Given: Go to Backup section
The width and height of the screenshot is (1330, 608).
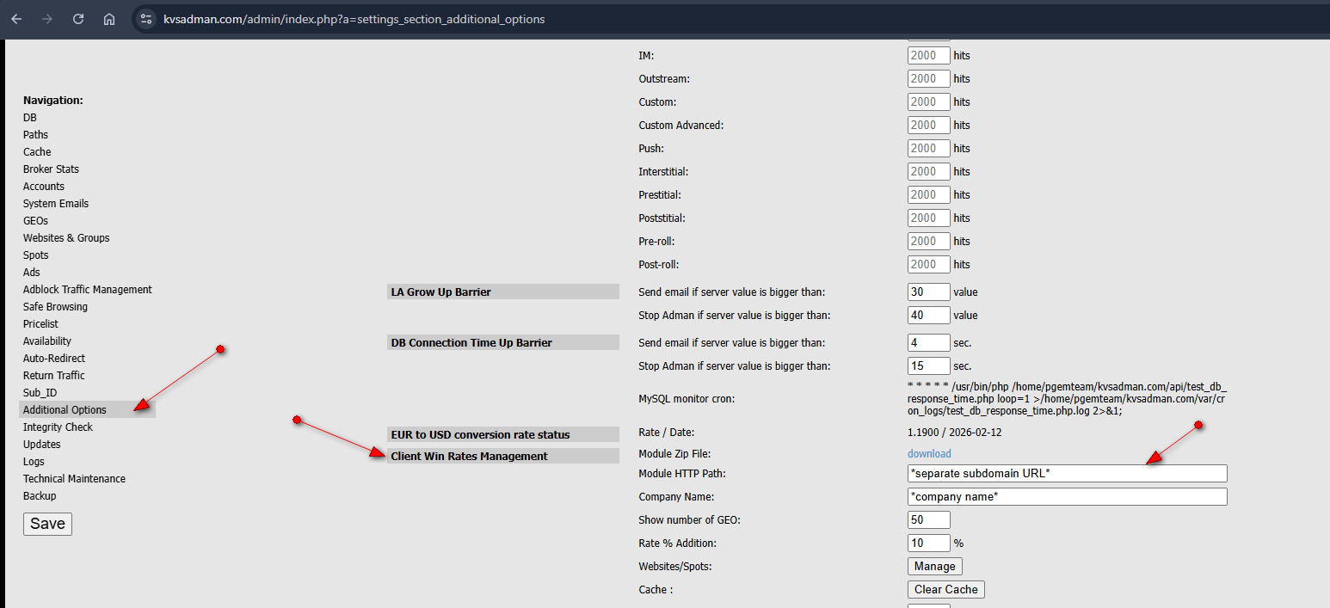Looking at the screenshot, I should 40,496.
